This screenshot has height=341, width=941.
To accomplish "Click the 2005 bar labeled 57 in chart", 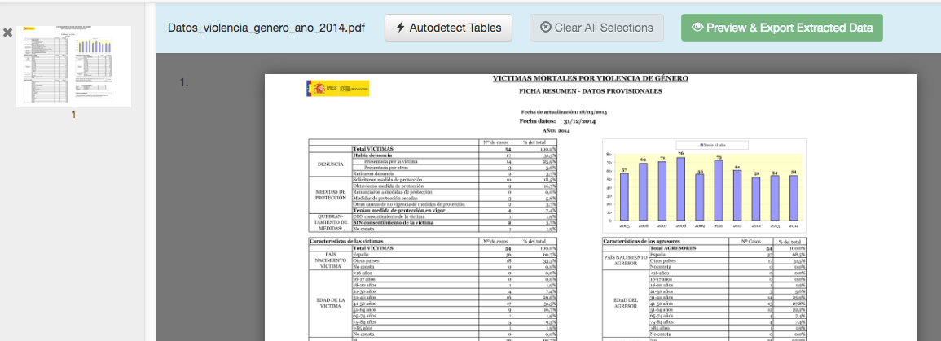I will point(625,197).
